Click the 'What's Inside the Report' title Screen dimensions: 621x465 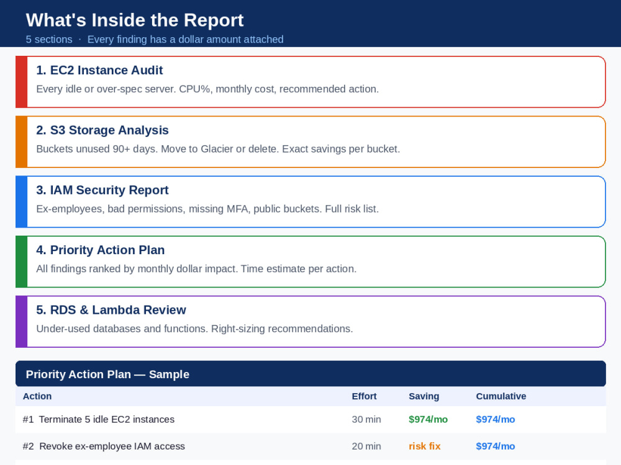pyautogui.click(x=135, y=20)
